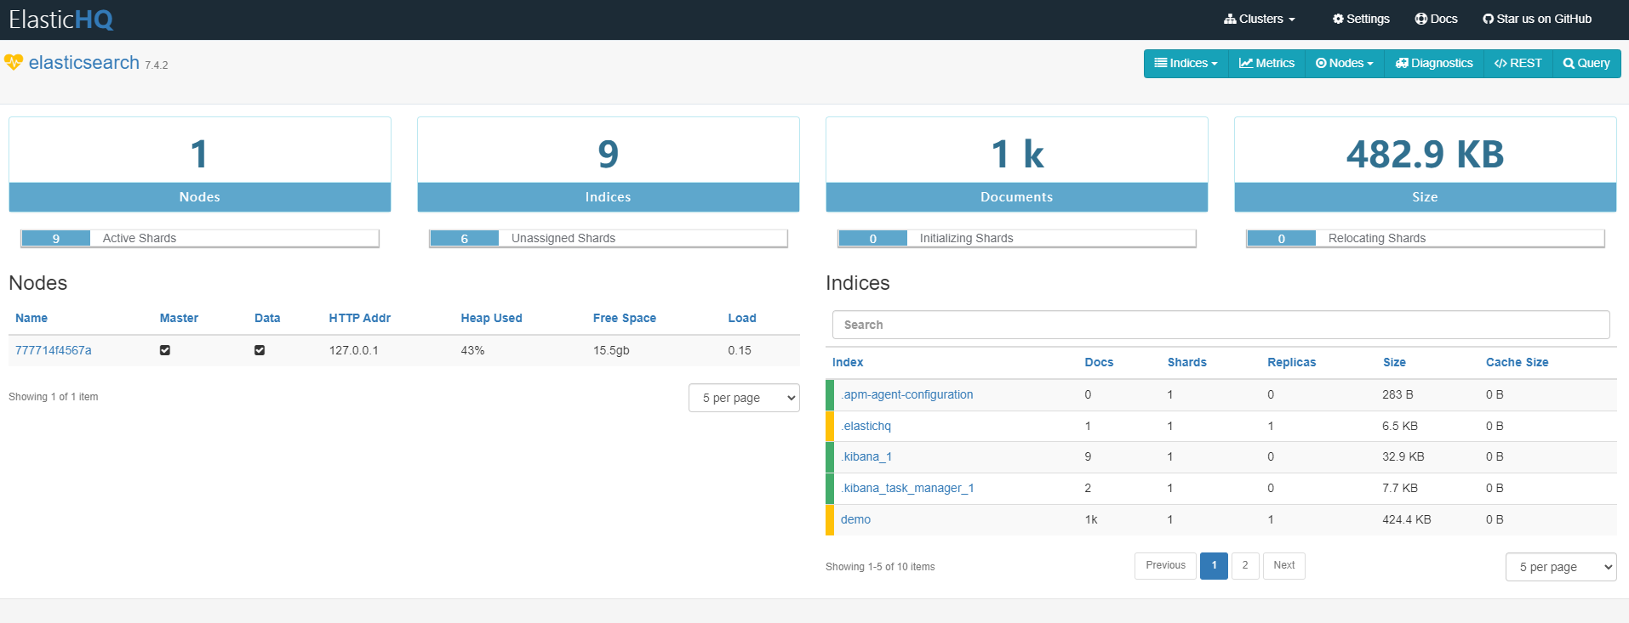The image size is (1629, 623).
Task: Open the nodes per page dropdown
Action: tap(744, 398)
